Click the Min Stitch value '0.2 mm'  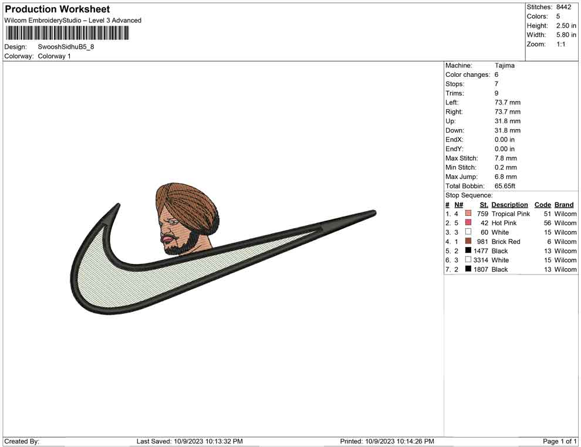[x=505, y=167]
